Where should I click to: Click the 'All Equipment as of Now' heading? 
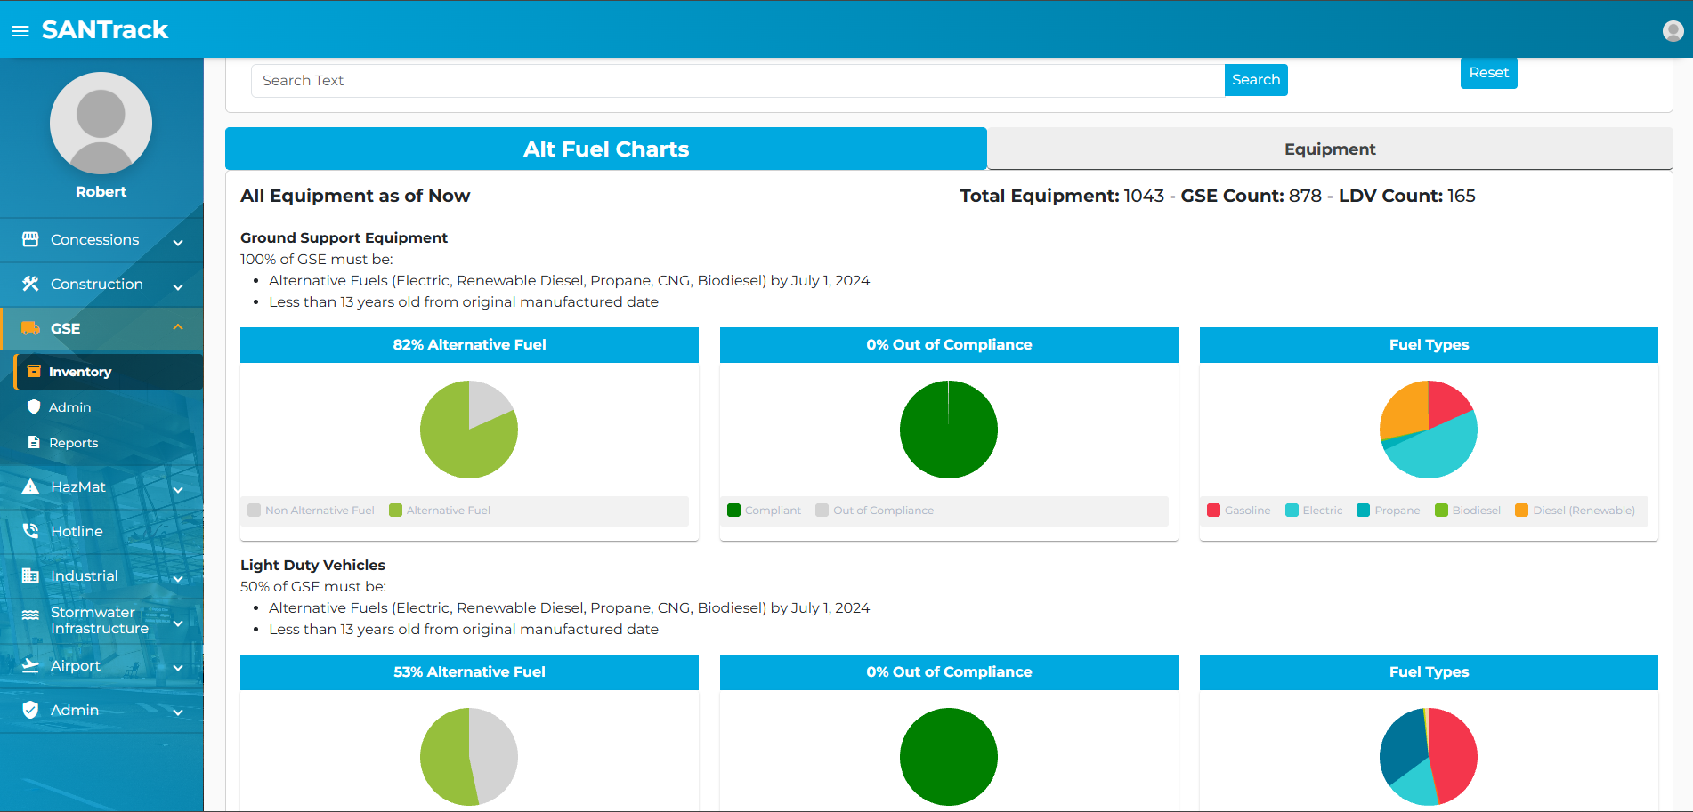[355, 196]
